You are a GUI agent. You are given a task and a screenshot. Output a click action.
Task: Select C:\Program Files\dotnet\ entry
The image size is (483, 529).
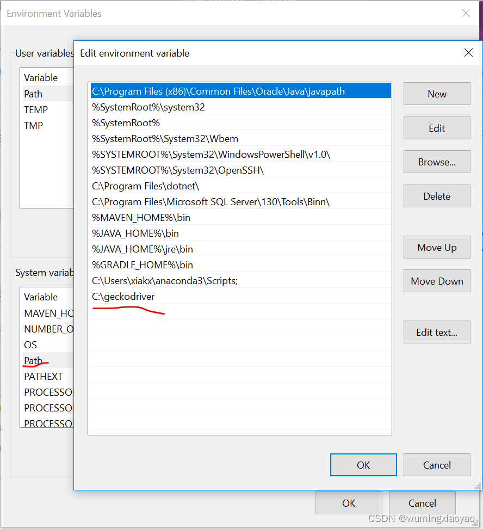pyautogui.click(x=241, y=186)
